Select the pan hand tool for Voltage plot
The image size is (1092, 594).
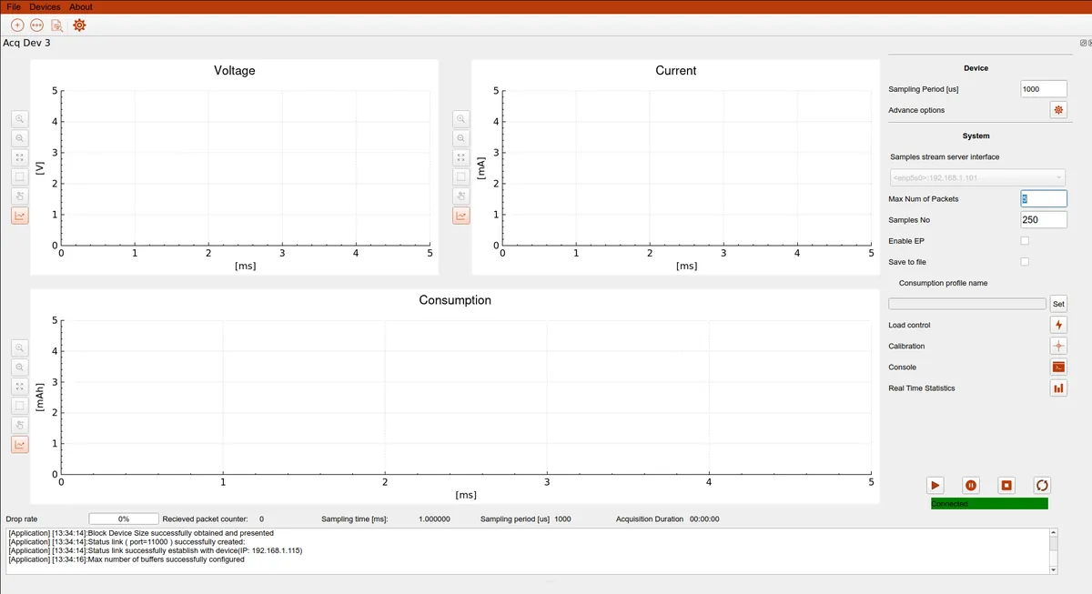click(20, 196)
